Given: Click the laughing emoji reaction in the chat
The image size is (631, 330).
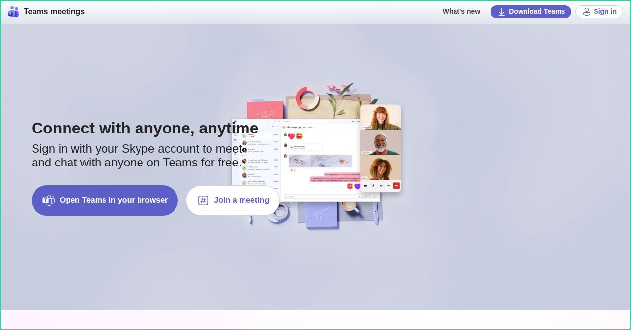Looking at the screenshot, I should point(300,136).
